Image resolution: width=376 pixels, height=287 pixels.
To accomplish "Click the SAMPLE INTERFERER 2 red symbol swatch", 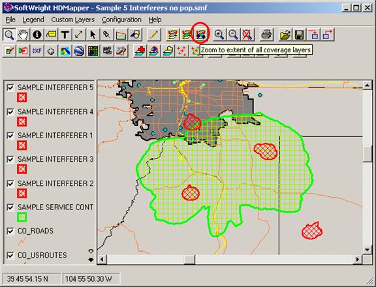I will point(22,193).
